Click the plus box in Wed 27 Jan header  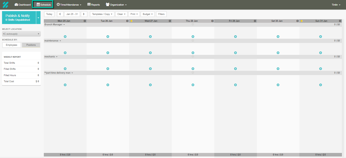170,21
